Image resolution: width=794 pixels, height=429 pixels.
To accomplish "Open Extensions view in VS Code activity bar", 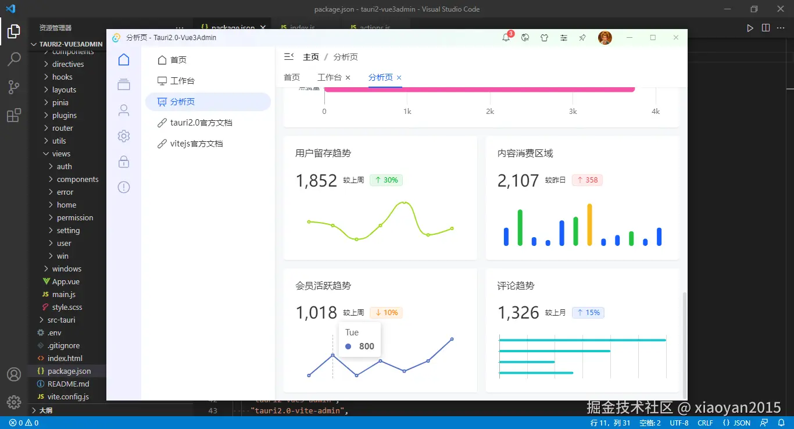I will tap(13, 115).
